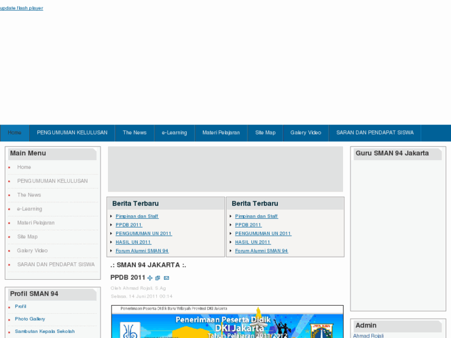Viewport: 451px width, 338px height.
Task: Open the update flash player link
Action: click(22, 8)
